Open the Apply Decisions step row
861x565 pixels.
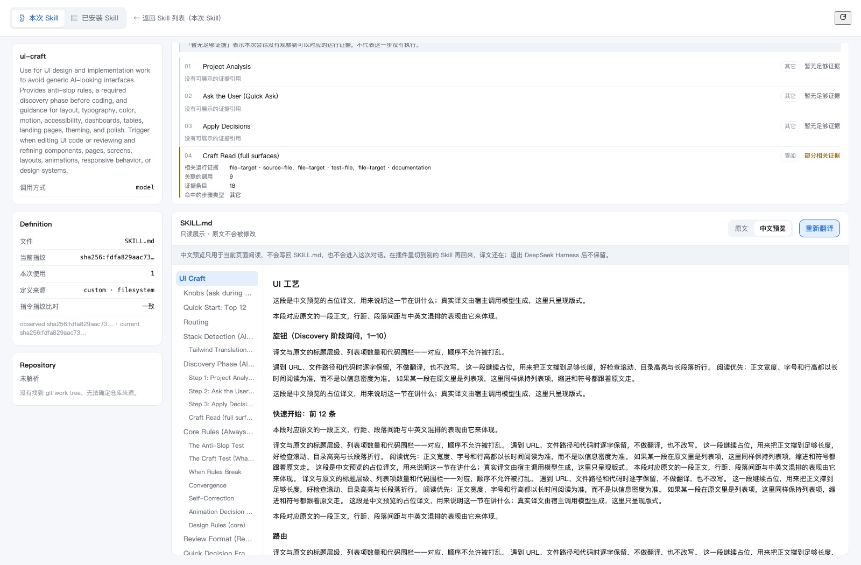510,132
